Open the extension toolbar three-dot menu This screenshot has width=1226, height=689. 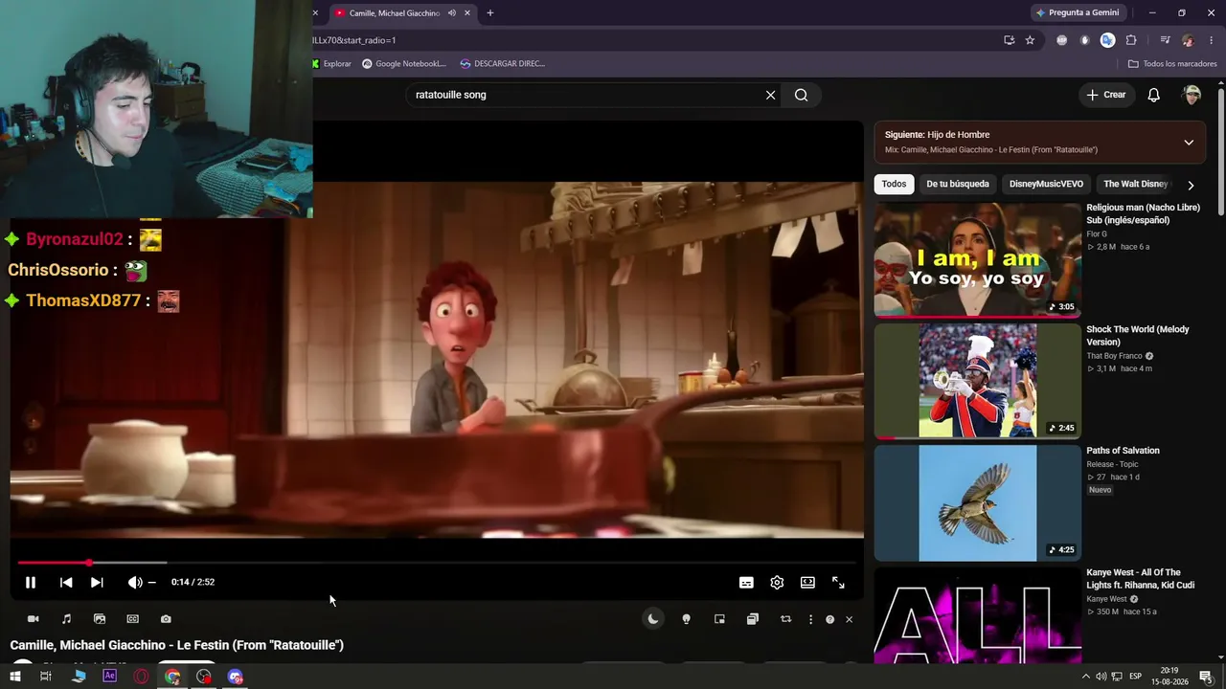coord(810,619)
